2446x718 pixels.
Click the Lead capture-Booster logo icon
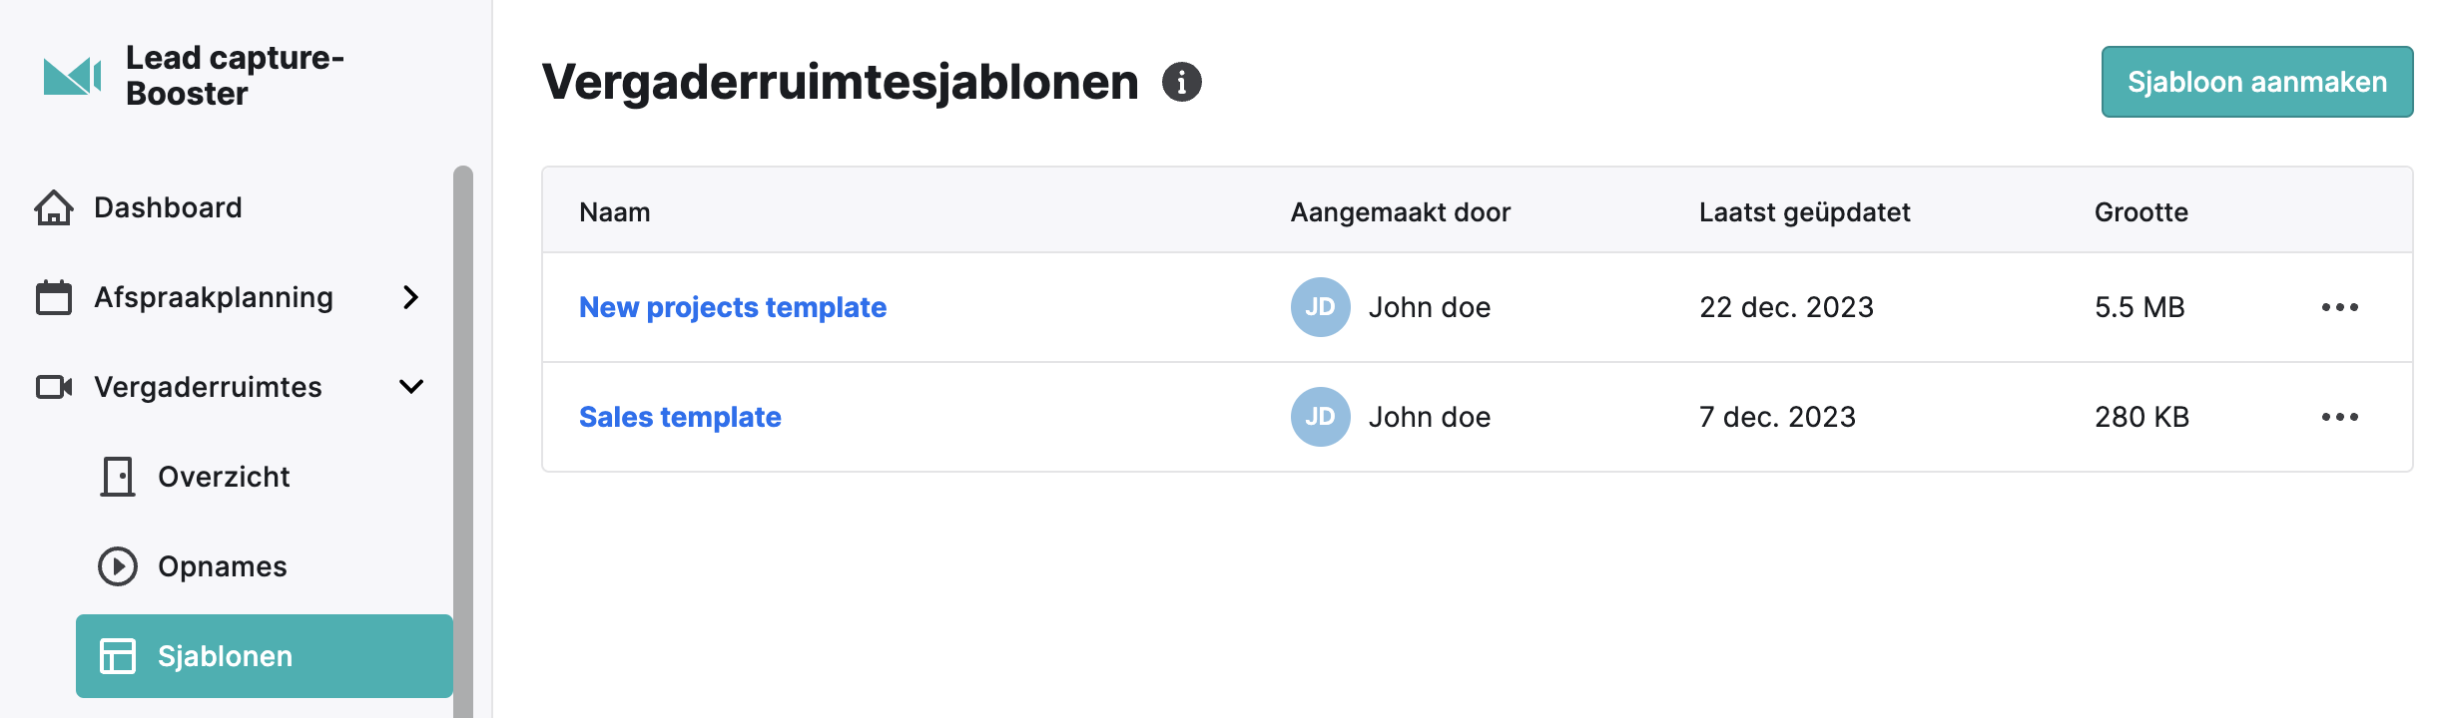(x=72, y=76)
